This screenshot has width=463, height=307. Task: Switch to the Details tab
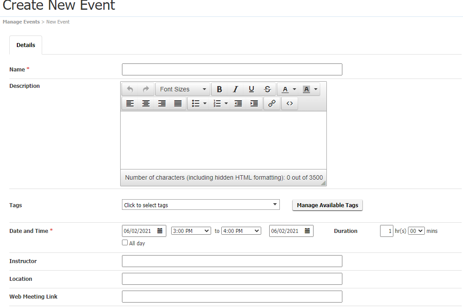25,45
